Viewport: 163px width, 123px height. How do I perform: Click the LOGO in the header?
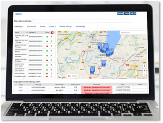coord(18,14)
